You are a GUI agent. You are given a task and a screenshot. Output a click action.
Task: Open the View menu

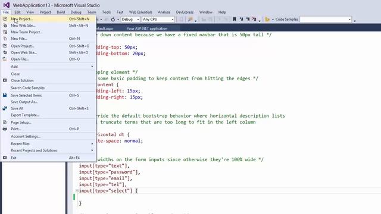(x=30, y=12)
